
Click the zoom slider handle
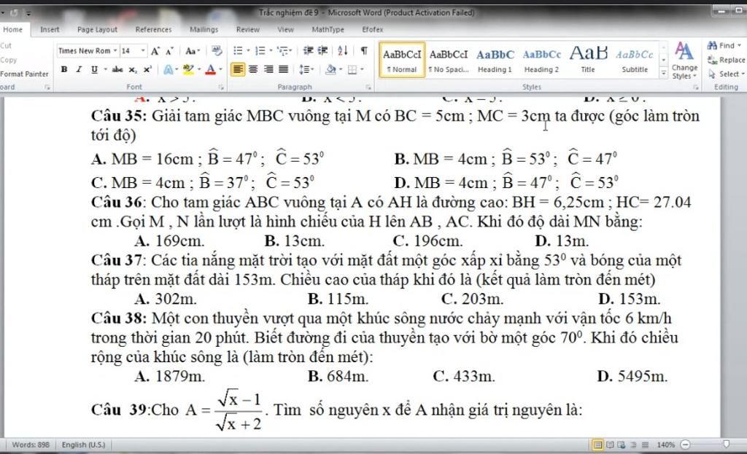tap(727, 445)
